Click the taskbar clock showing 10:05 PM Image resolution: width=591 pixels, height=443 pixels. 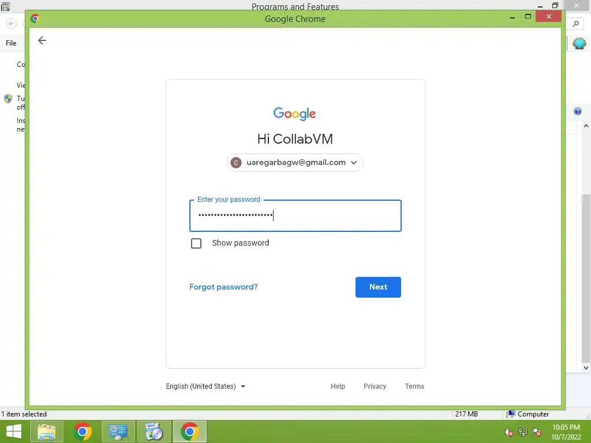point(566,432)
